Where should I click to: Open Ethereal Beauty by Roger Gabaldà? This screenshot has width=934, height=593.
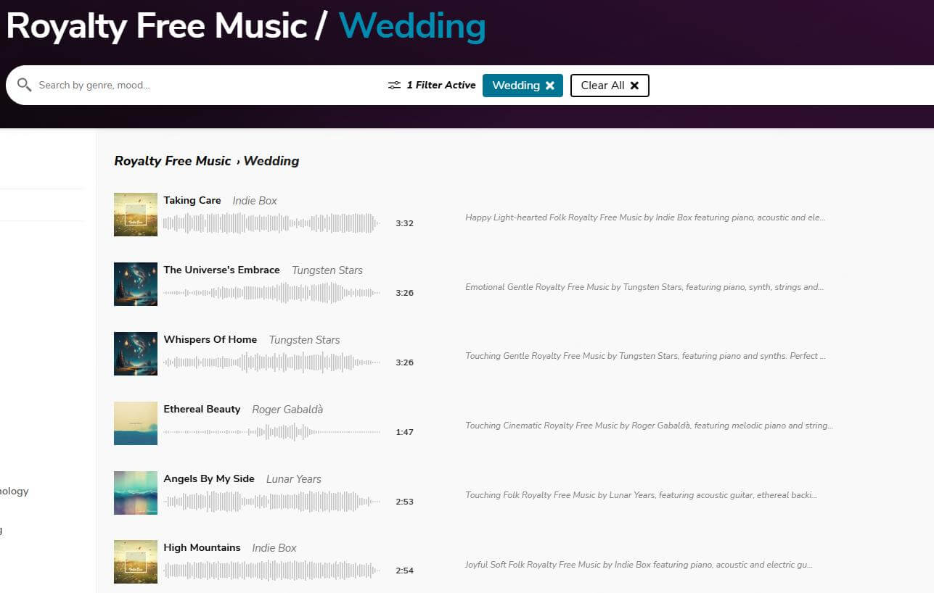point(202,409)
